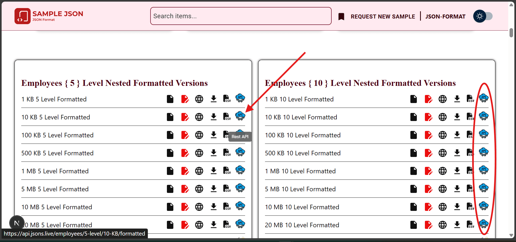Open Rest API for 10 KB 10 Level Formatted
This screenshot has height=242, width=516.
pos(484,116)
